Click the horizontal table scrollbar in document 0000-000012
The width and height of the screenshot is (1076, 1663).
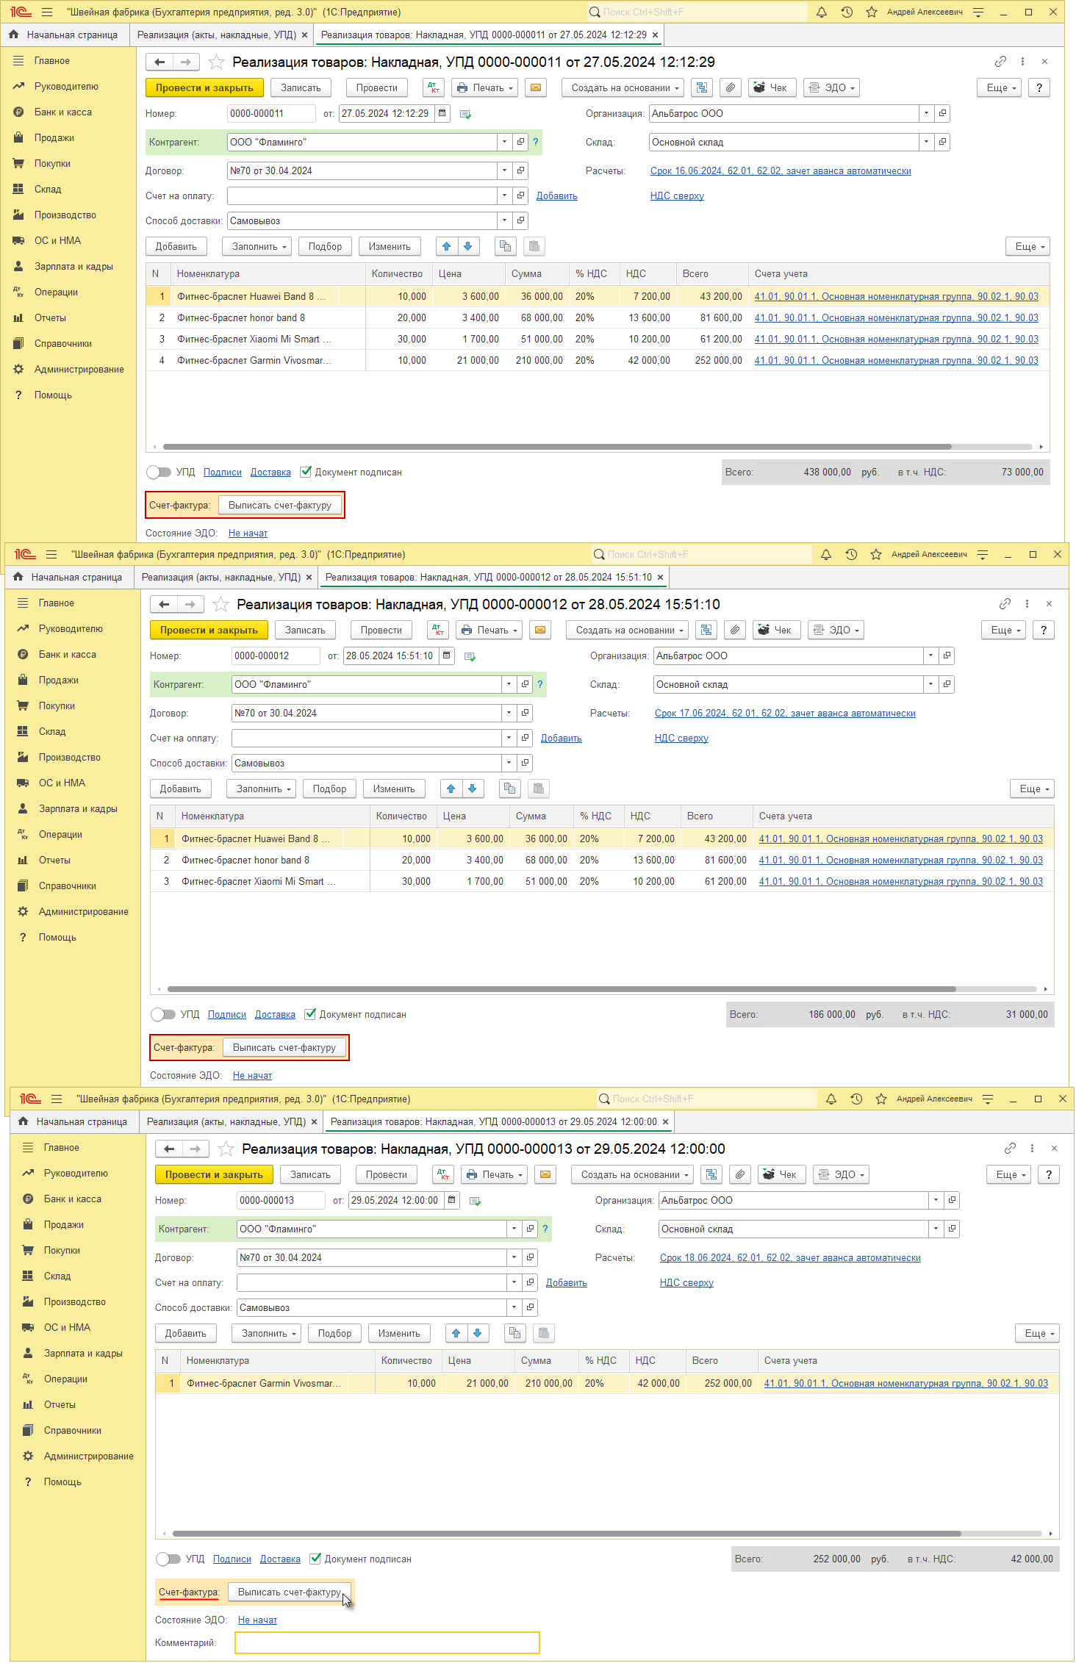coord(562,988)
